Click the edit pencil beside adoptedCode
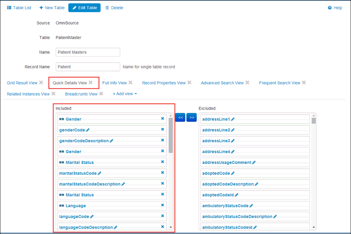 point(233,174)
